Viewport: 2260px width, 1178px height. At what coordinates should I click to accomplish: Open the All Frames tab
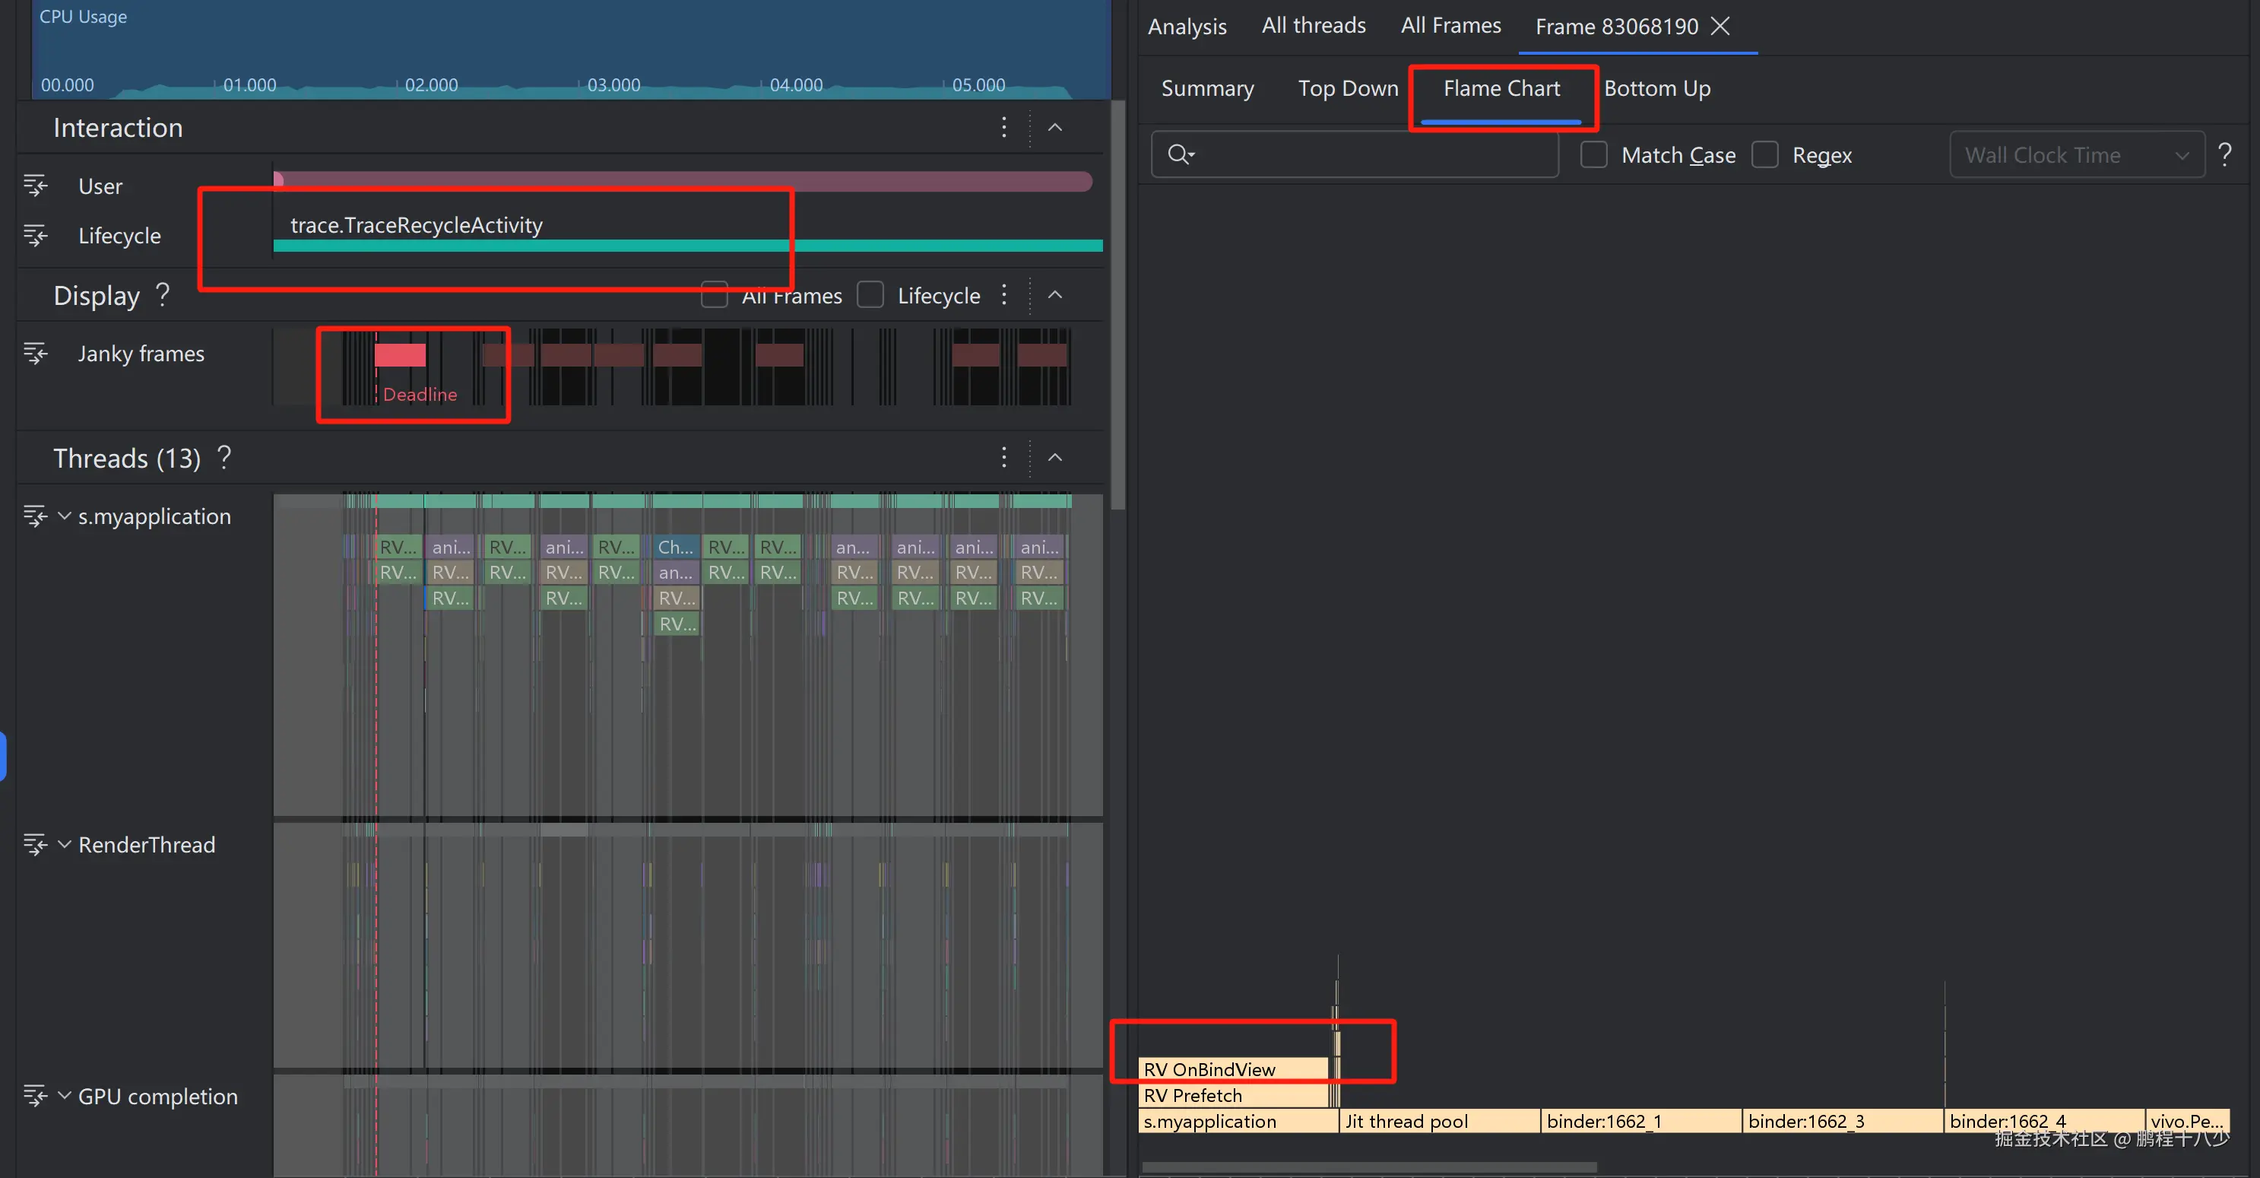pos(1450,25)
